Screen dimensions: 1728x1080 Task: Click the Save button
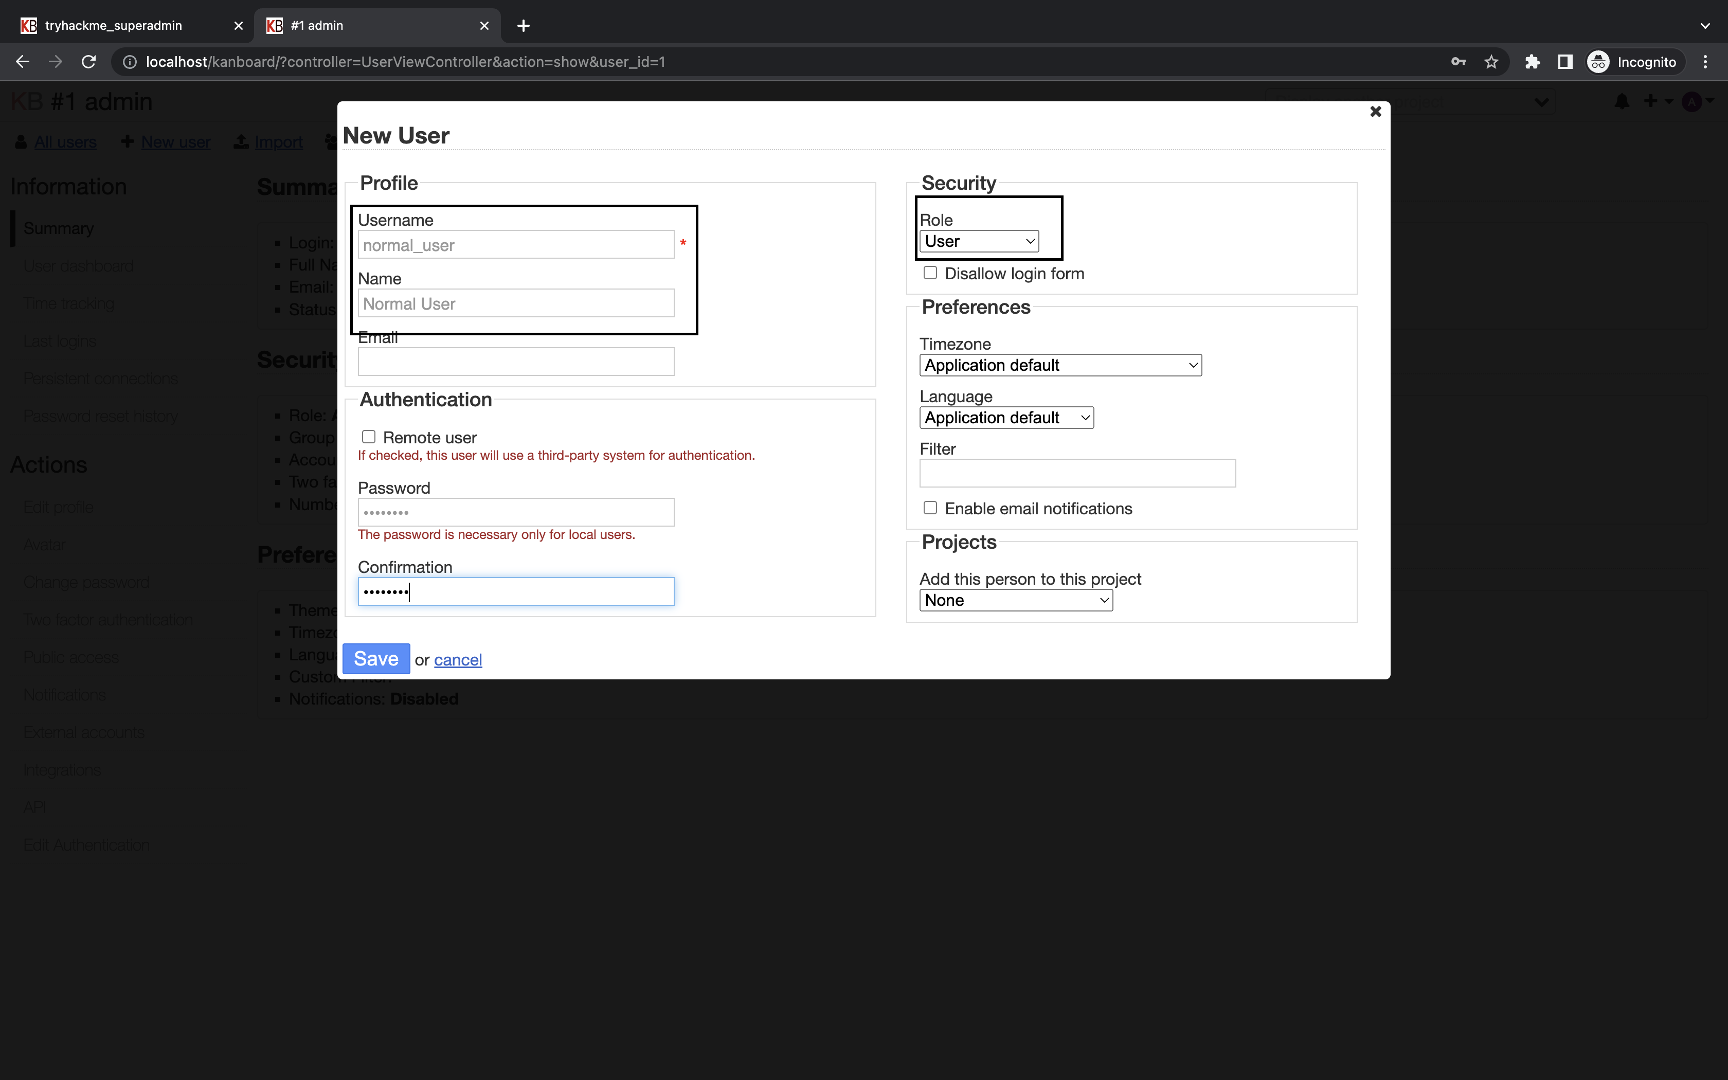tap(376, 658)
